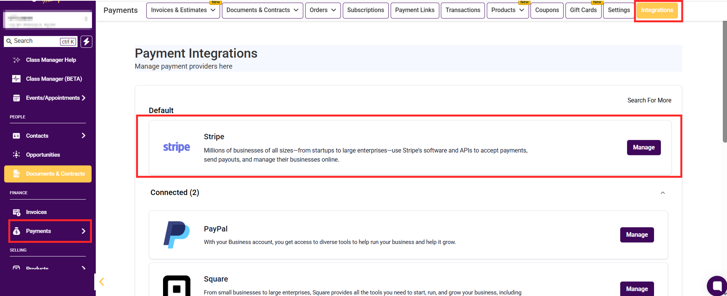Image resolution: width=727 pixels, height=296 pixels.
Task: Expand the Events/Appointments submenu arrow
Action: click(x=83, y=98)
